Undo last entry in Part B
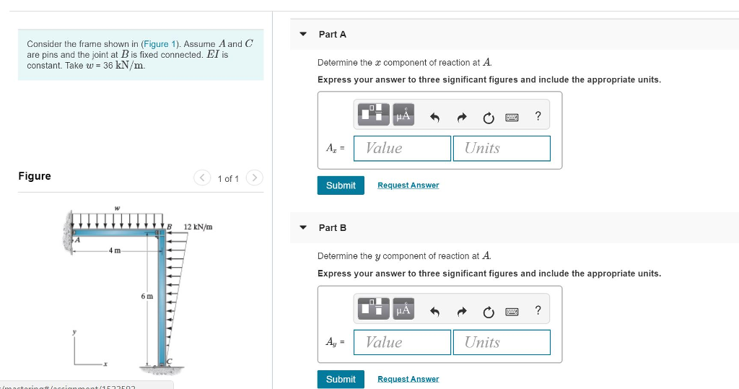 point(434,312)
